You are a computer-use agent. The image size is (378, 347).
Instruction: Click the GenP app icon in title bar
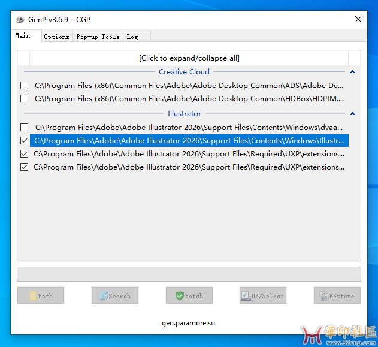pyautogui.click(x=20, y=19)
